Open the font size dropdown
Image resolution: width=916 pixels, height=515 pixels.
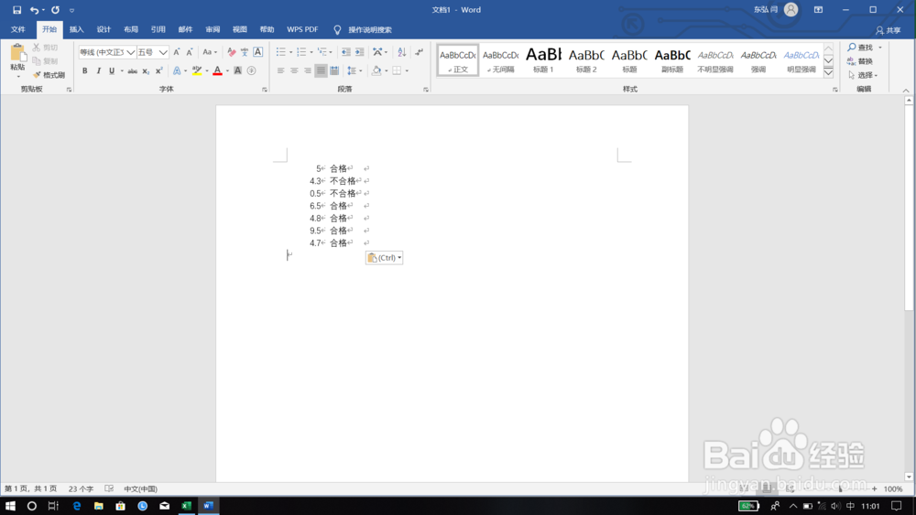click(x=163, y=52)
